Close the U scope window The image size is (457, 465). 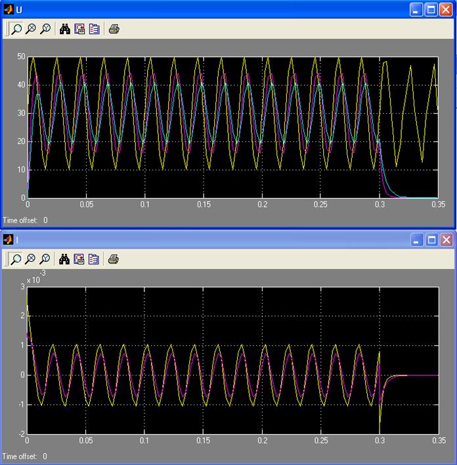(446, 10)
